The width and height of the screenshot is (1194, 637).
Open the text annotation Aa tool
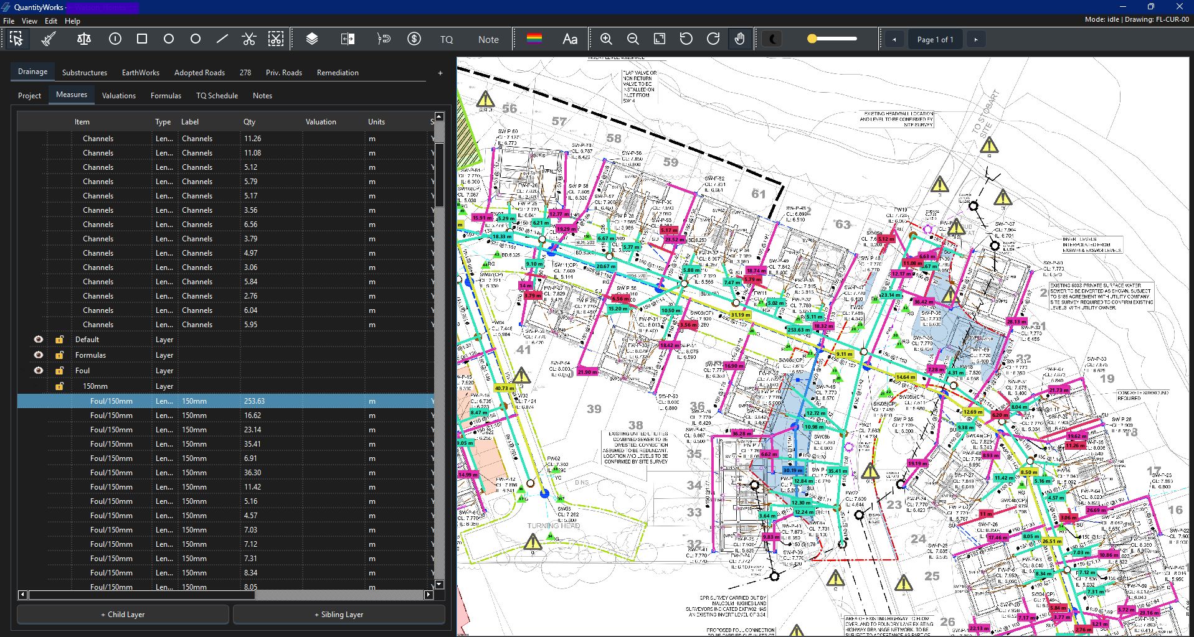point(569,39)
